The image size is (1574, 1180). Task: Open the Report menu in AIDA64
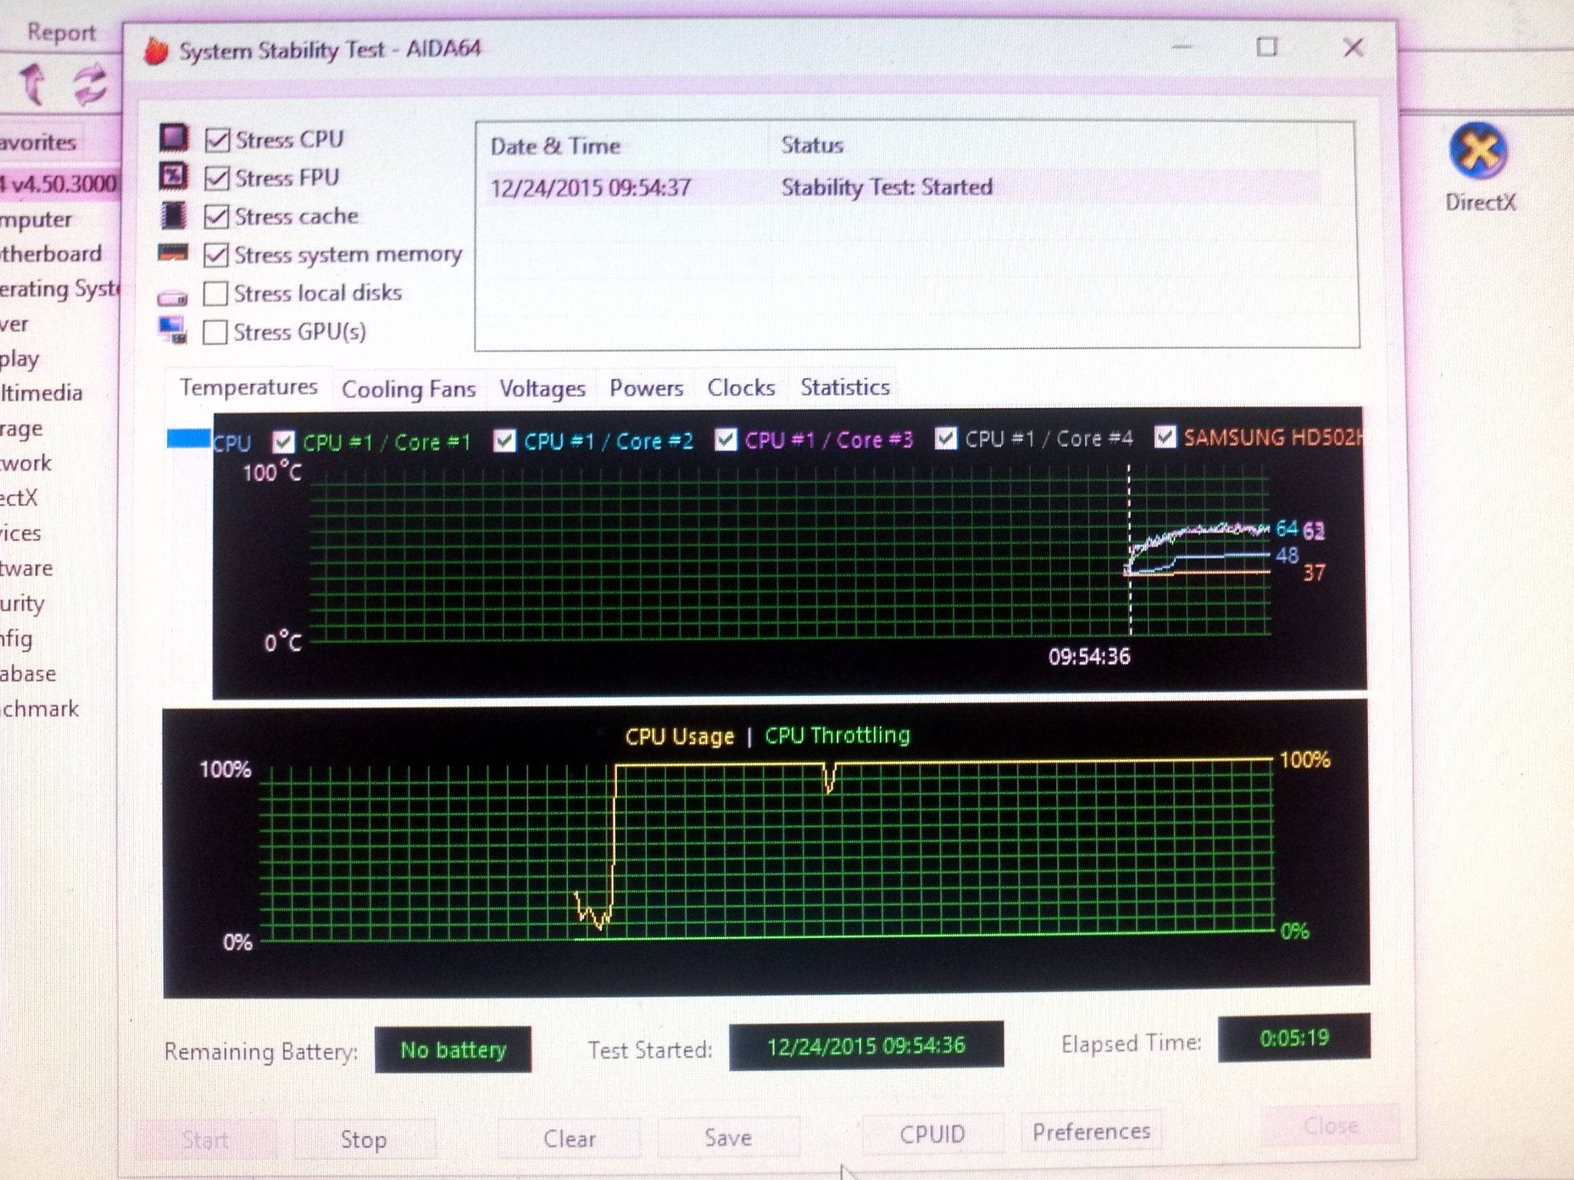click(x=61, y=32)
